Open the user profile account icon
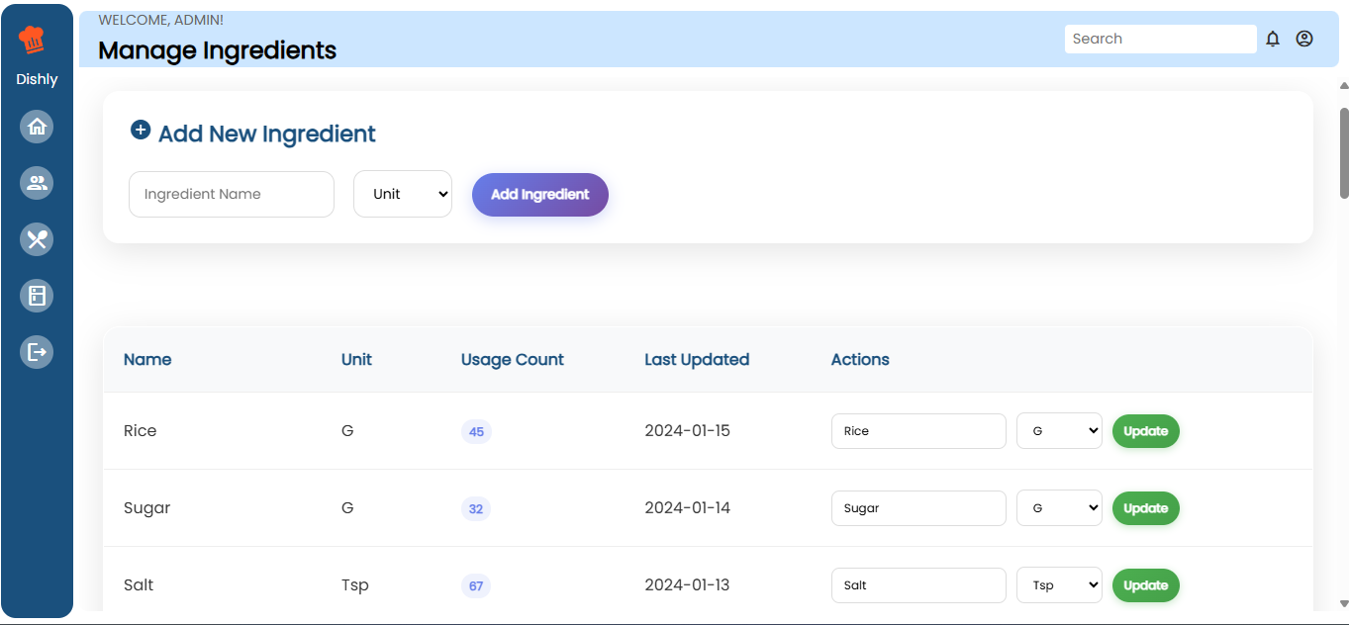 click(1304, 39)
